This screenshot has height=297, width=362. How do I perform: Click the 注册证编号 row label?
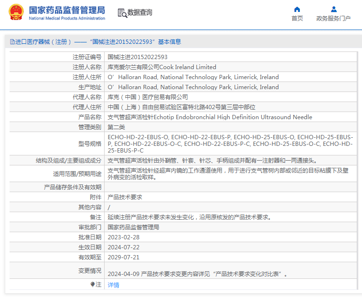(x=87, y=57)
